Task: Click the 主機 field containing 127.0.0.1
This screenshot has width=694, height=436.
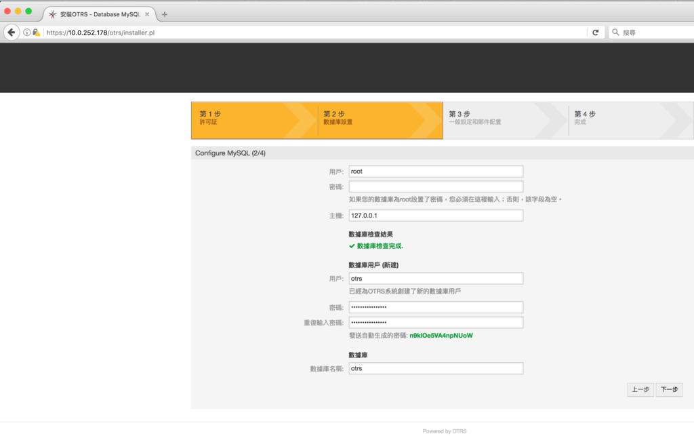Action: (x=436, y=216)
